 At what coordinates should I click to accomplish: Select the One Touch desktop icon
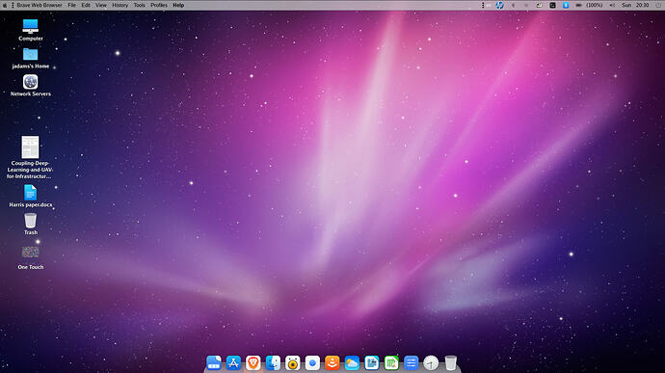pyautogui.click(x=31, y=253)
